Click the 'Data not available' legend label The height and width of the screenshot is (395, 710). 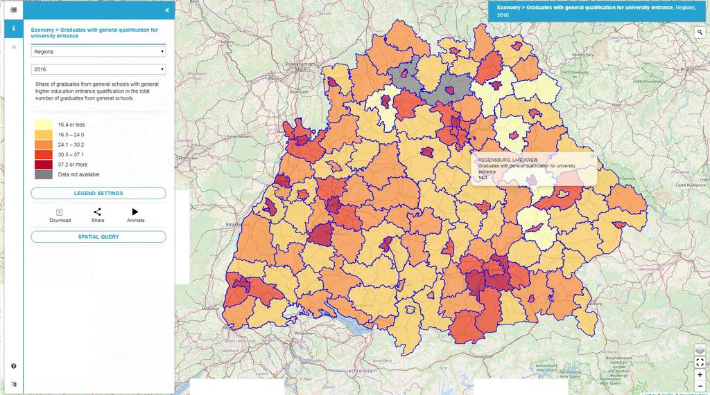pyautogui.click(x=79, y=174)
